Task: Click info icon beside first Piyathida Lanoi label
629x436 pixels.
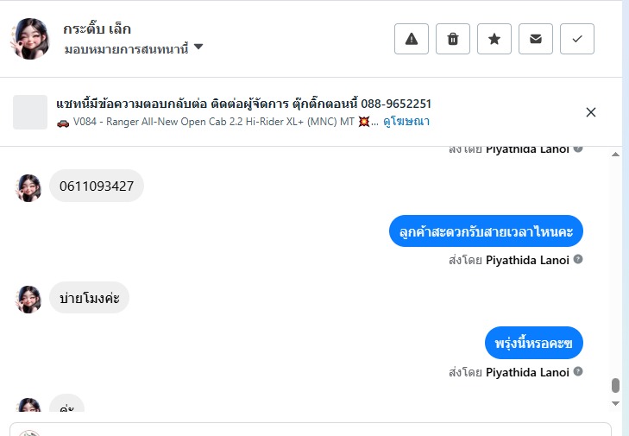Action: [578, 148]
